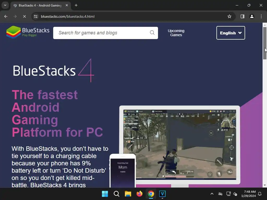Open Windows taskbar Search

pos(117,194)
